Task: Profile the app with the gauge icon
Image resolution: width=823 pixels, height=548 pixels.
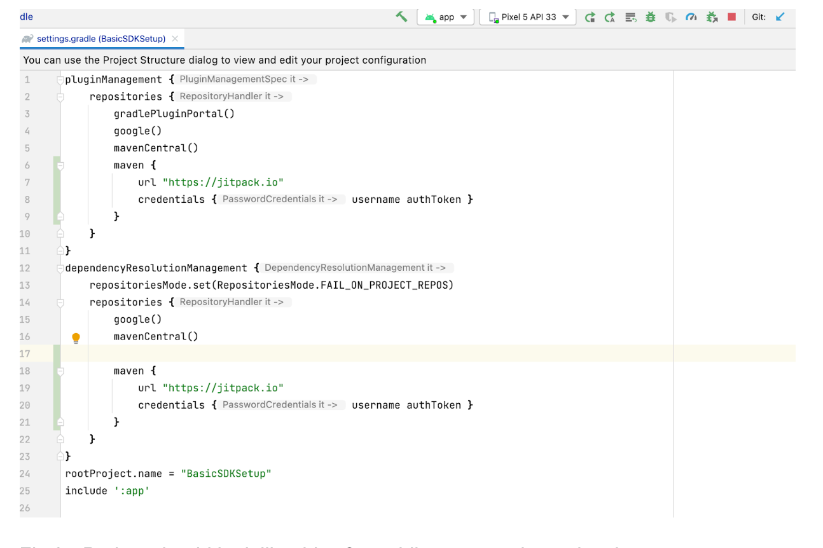Action: [691, 17]
